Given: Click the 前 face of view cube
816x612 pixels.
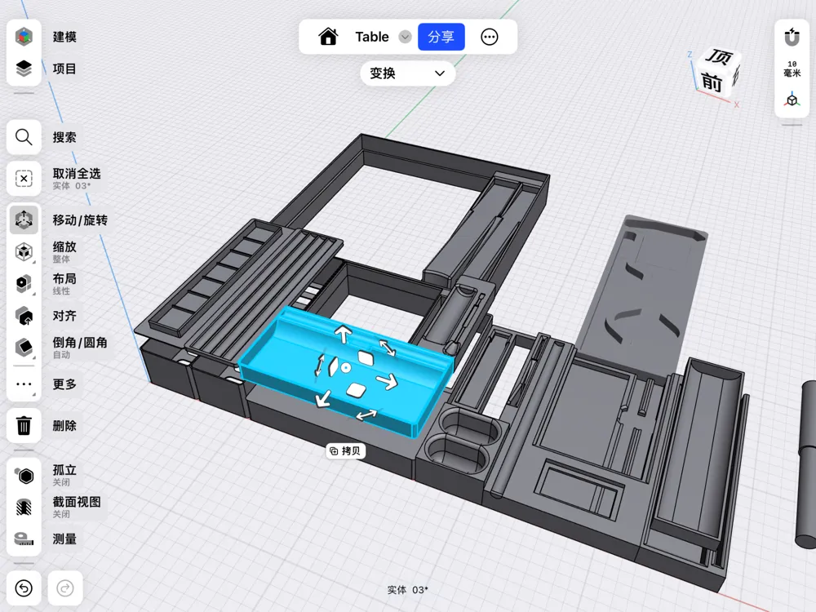Looking at the screenshot, I should [x=712, y=82].
